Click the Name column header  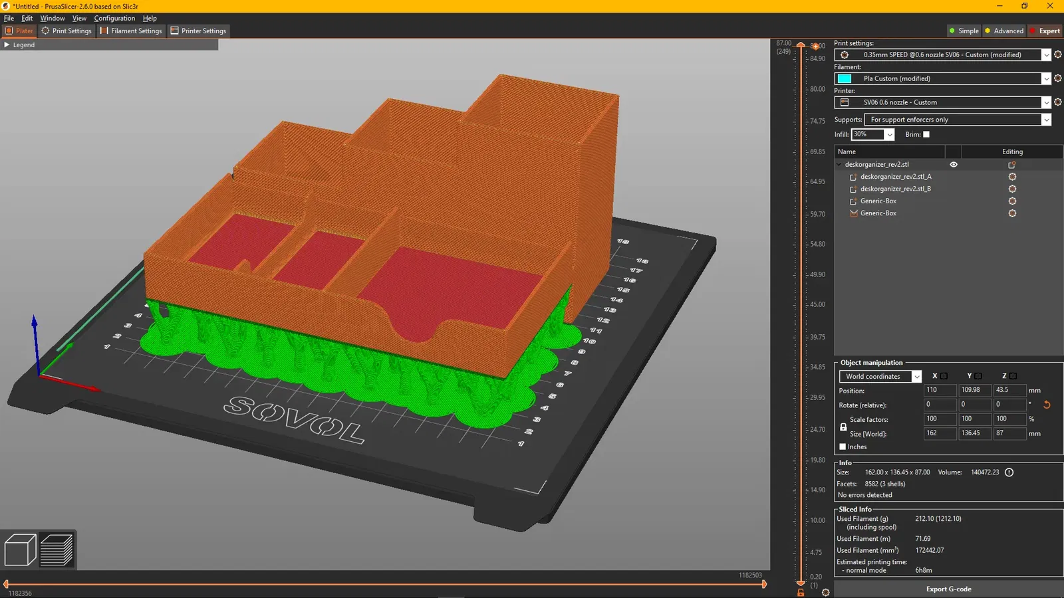[x=889, y=152]
